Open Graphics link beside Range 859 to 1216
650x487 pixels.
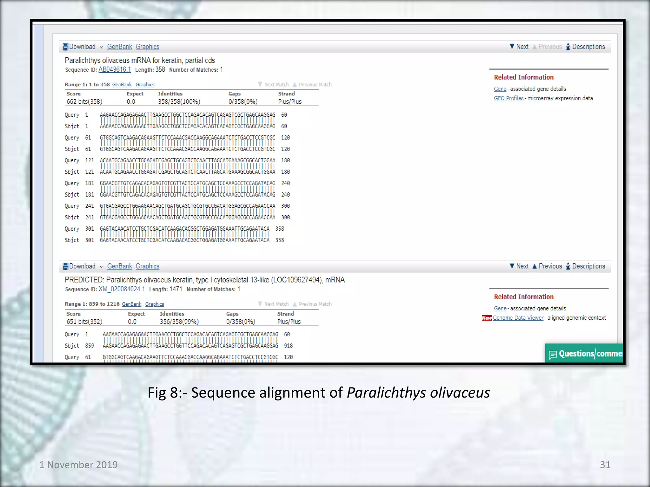155,304
